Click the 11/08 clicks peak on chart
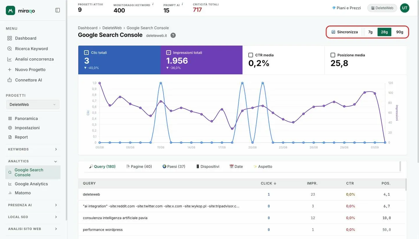This screenshot has height=239, width=419. 161,83
